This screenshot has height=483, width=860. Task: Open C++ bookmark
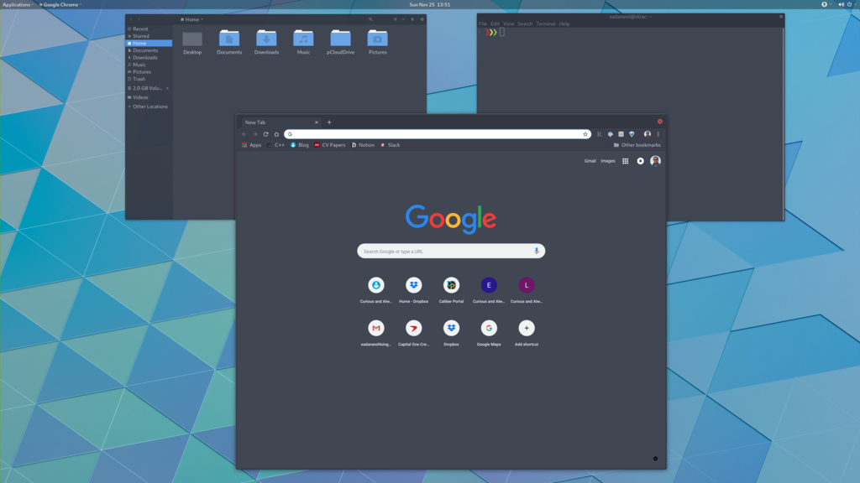click(x=275, y=145)
